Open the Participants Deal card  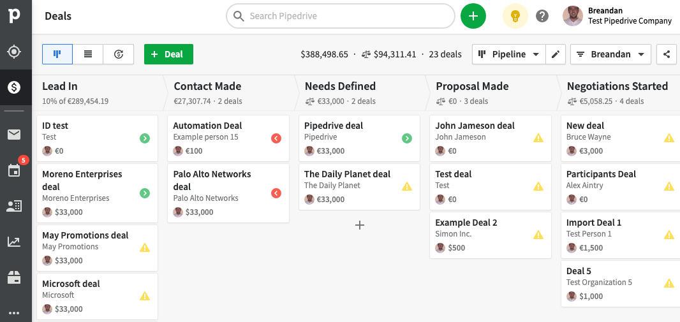click(x=621, y=187)
